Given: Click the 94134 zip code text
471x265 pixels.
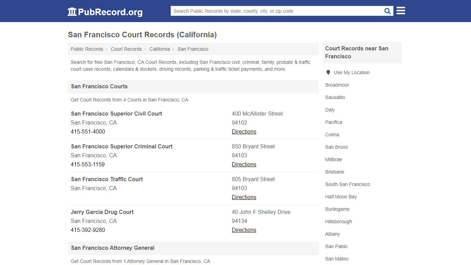Looking at the screenshot, I should [x=239, y=221].
